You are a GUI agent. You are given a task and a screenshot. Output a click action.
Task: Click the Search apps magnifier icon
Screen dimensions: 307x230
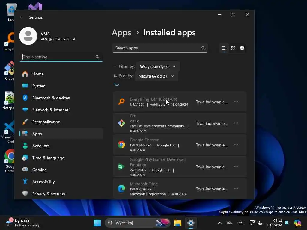point(203,48)
